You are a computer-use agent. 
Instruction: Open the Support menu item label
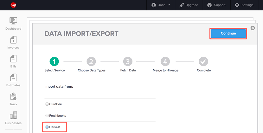click(x=220, y=5)
